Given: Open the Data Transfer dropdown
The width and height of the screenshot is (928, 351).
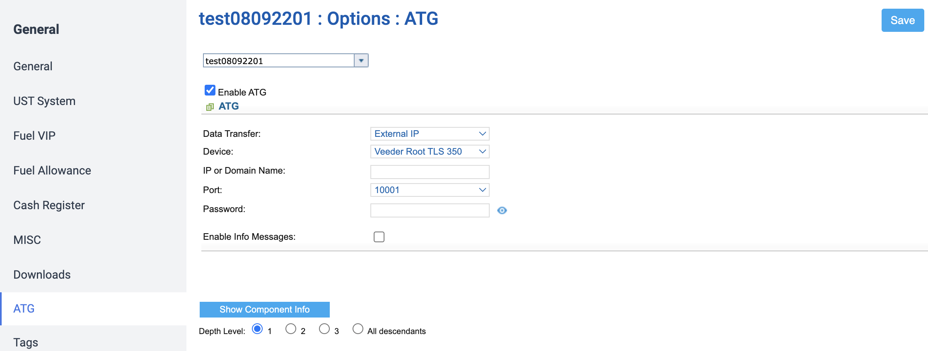Looking at the screenshot, I should click(430, 134).
